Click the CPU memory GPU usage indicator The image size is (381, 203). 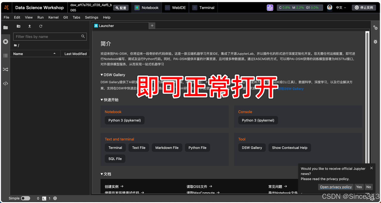coord(300,8)
